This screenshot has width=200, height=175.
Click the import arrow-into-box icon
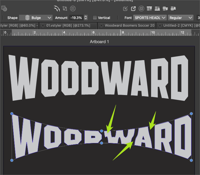125,9
